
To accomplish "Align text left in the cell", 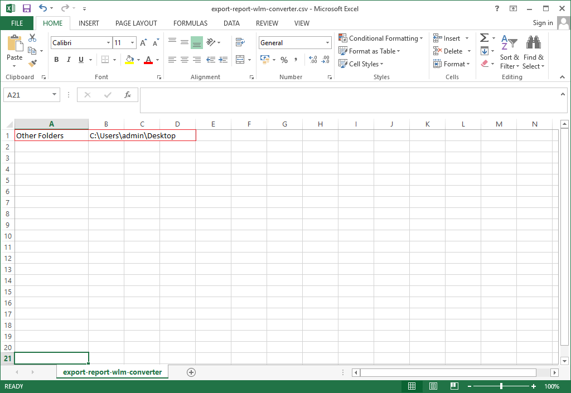I will point(172,60).
